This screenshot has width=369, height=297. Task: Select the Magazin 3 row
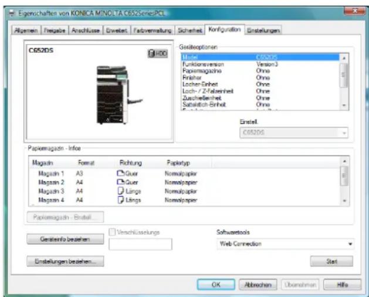pos(184,191)
